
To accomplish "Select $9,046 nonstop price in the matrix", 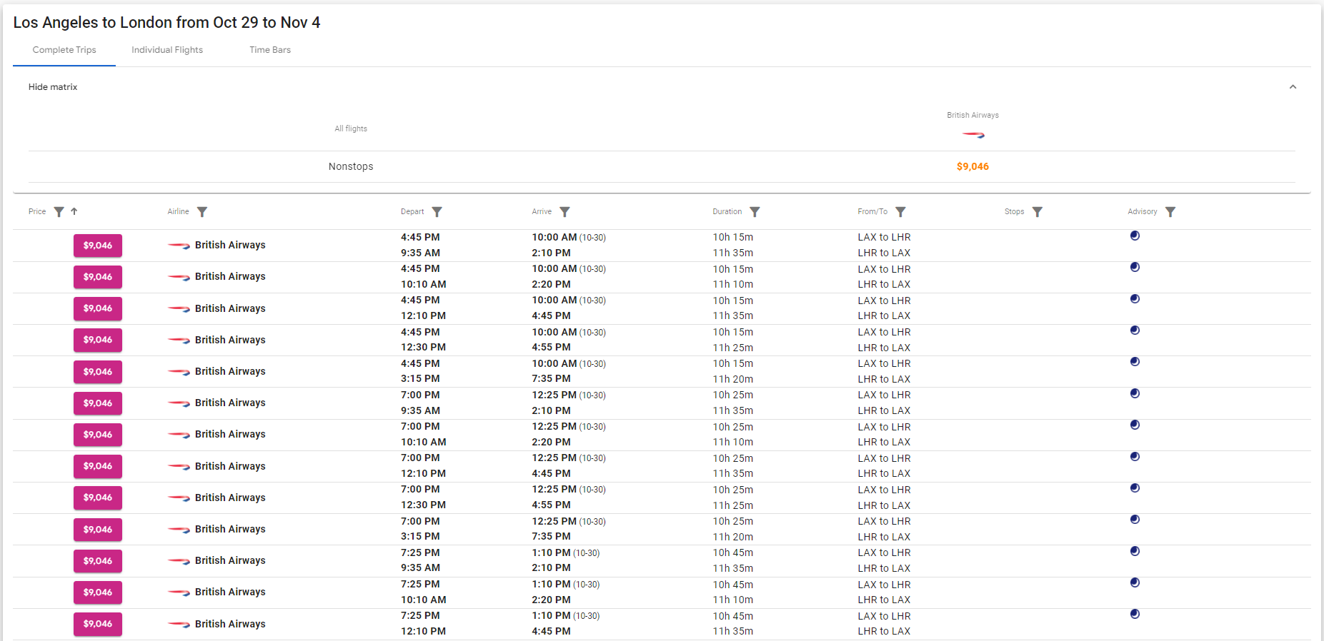I will coord(972,166).
